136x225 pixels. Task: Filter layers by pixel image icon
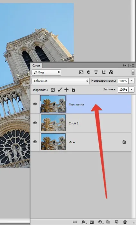click(81, 72)
